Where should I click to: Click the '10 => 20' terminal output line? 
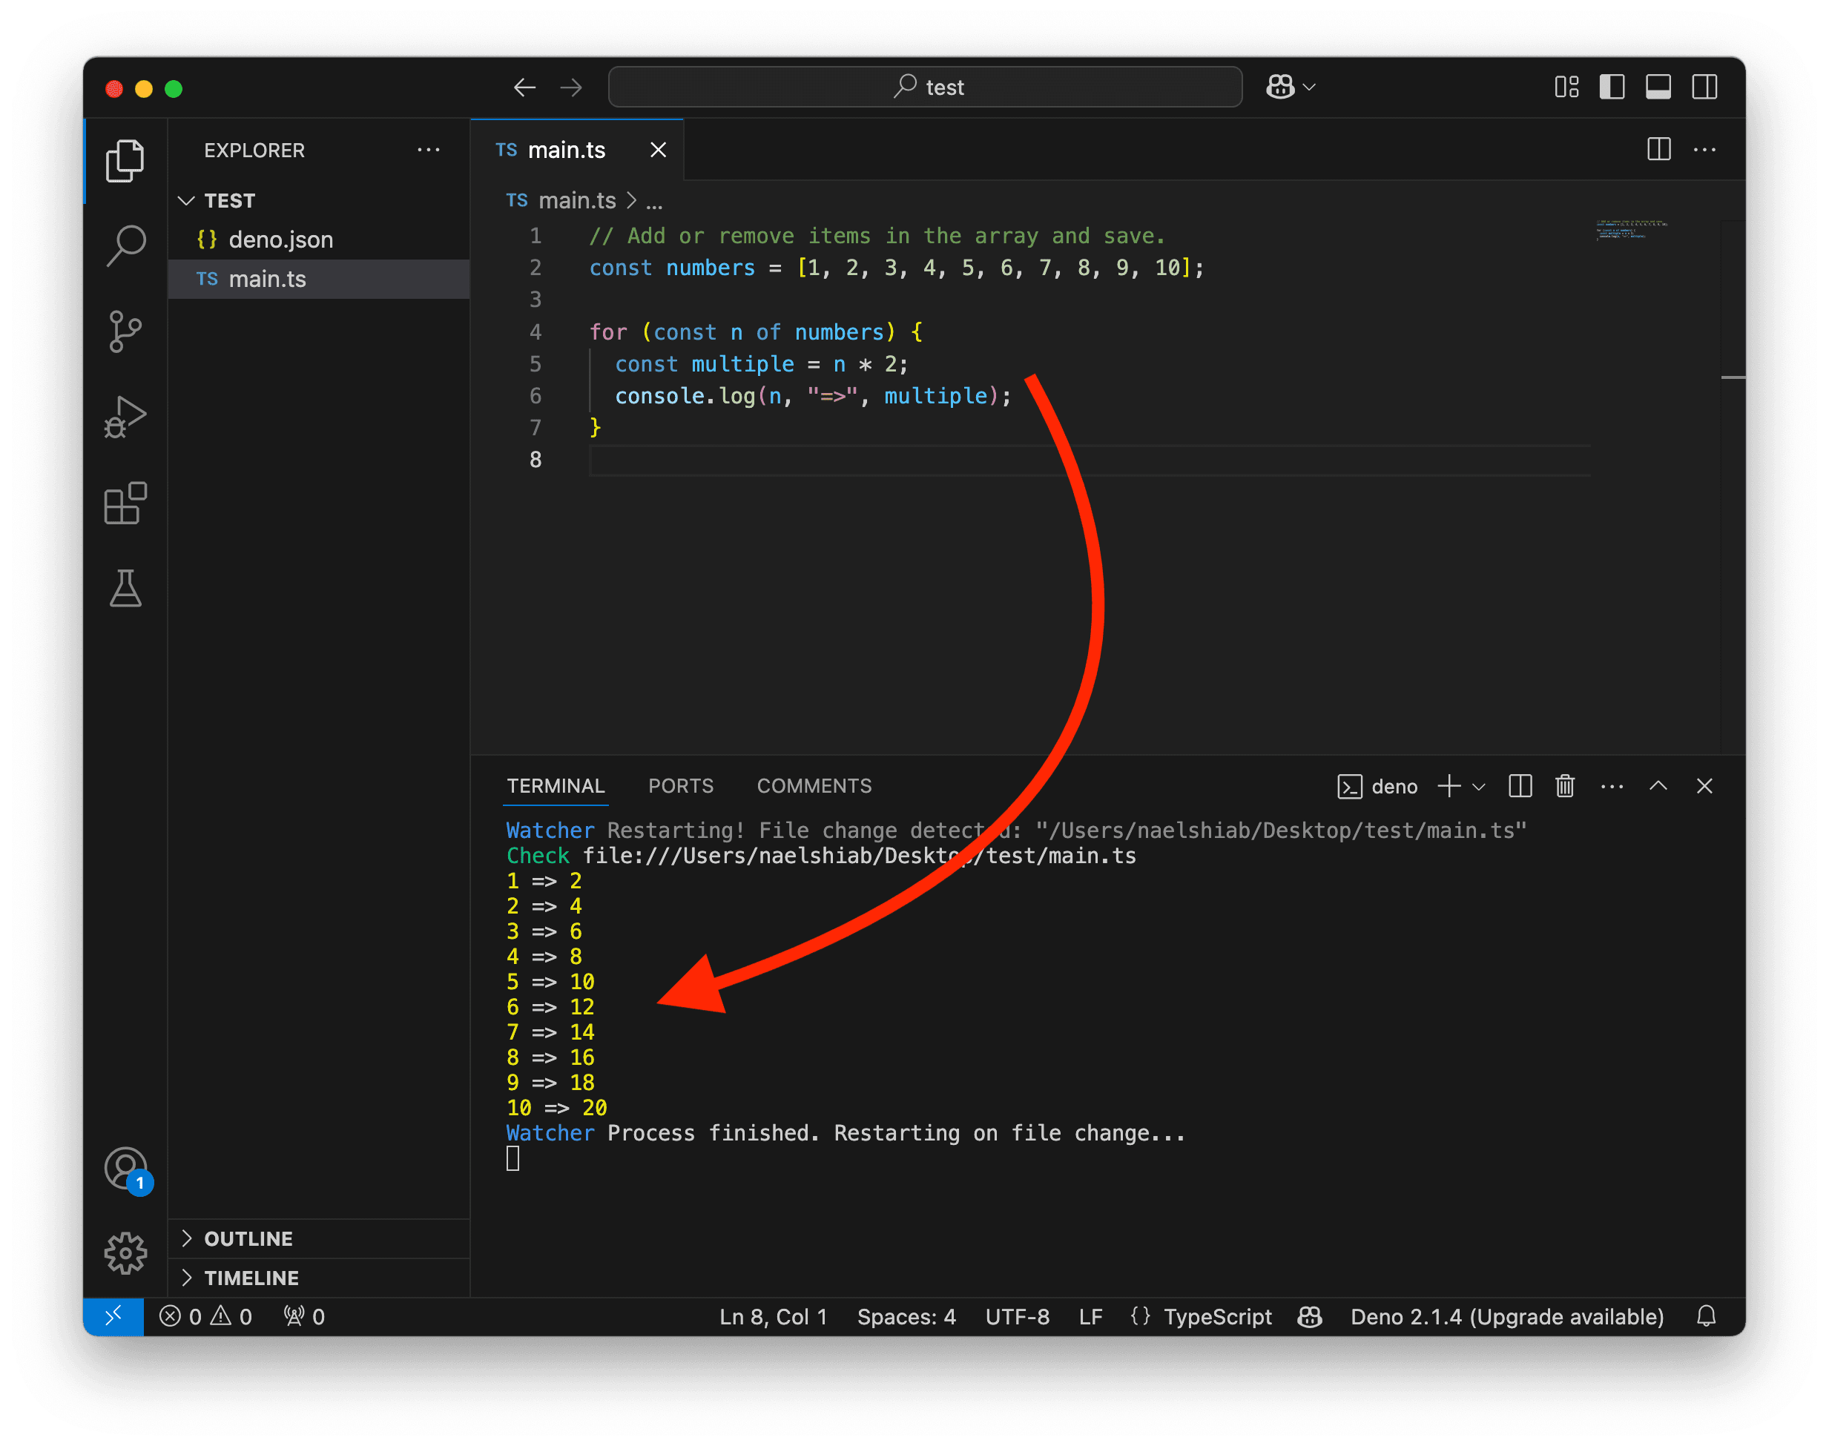point(556,1107)
